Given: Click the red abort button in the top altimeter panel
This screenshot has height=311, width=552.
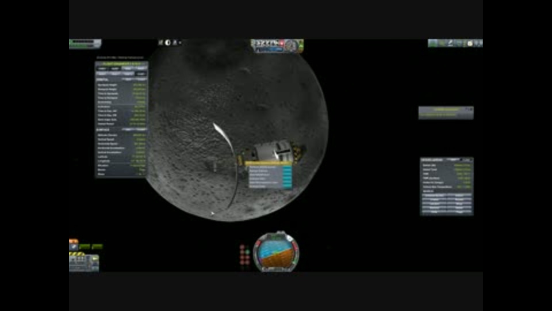Looking at the screenshot, I should coord(282,43).
